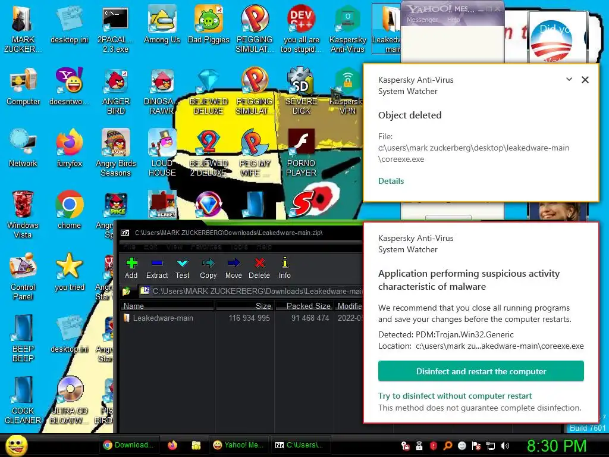Switch to the Yahoo! Me... taskbar button
Image resolution: width=609 pixels, height=457 pixels.
coord(238,445)
